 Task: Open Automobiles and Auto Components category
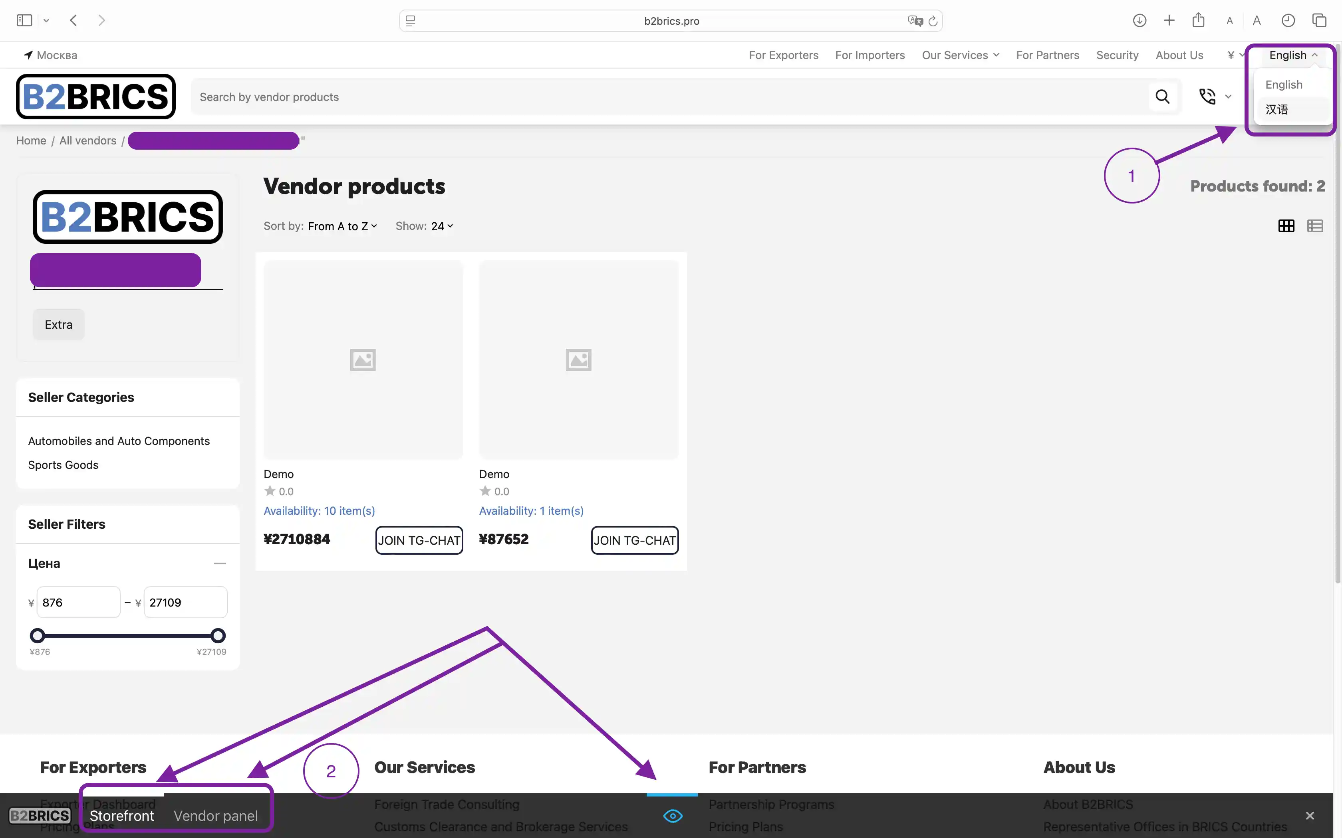[x=119, y=441]
